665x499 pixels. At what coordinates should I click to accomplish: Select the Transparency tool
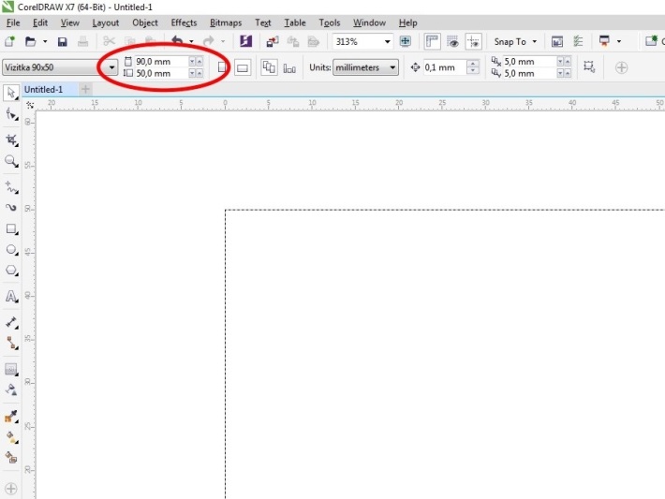click(x=11, y=389)
